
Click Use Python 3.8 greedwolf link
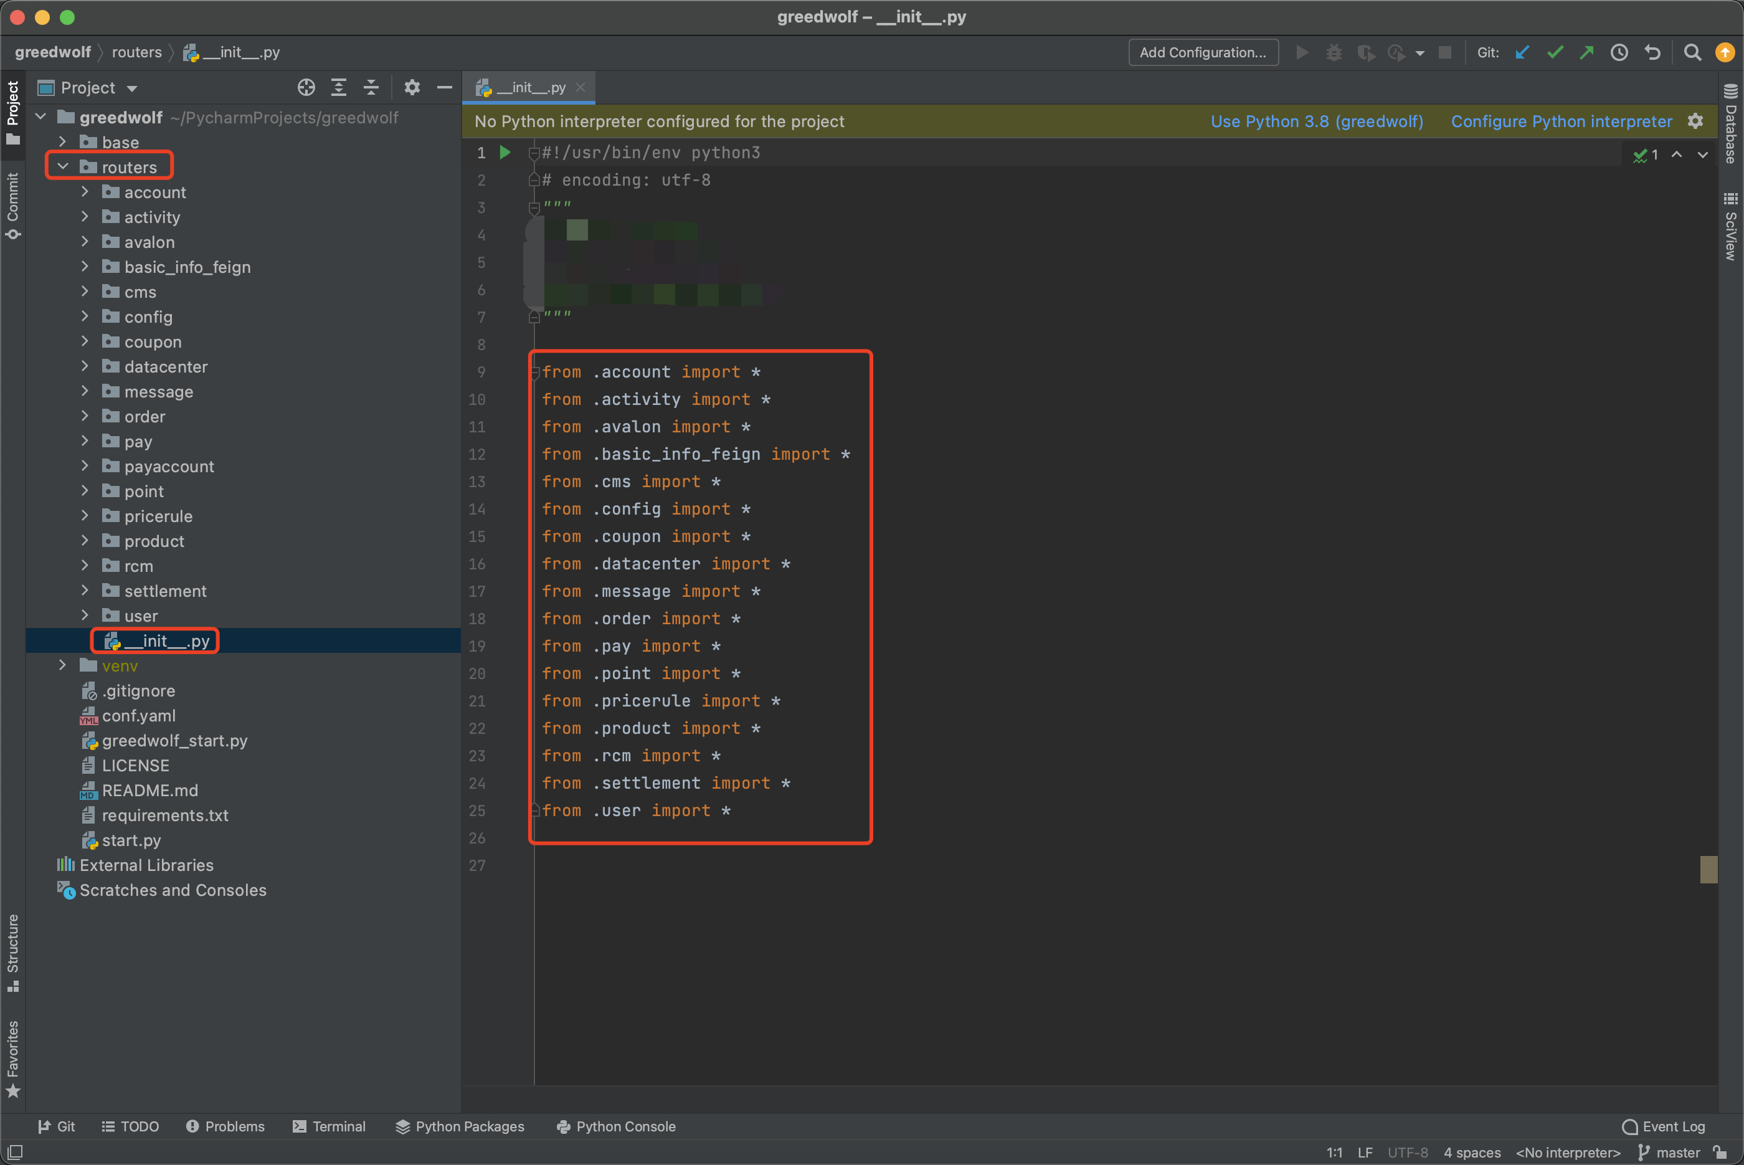[1317, 122]
